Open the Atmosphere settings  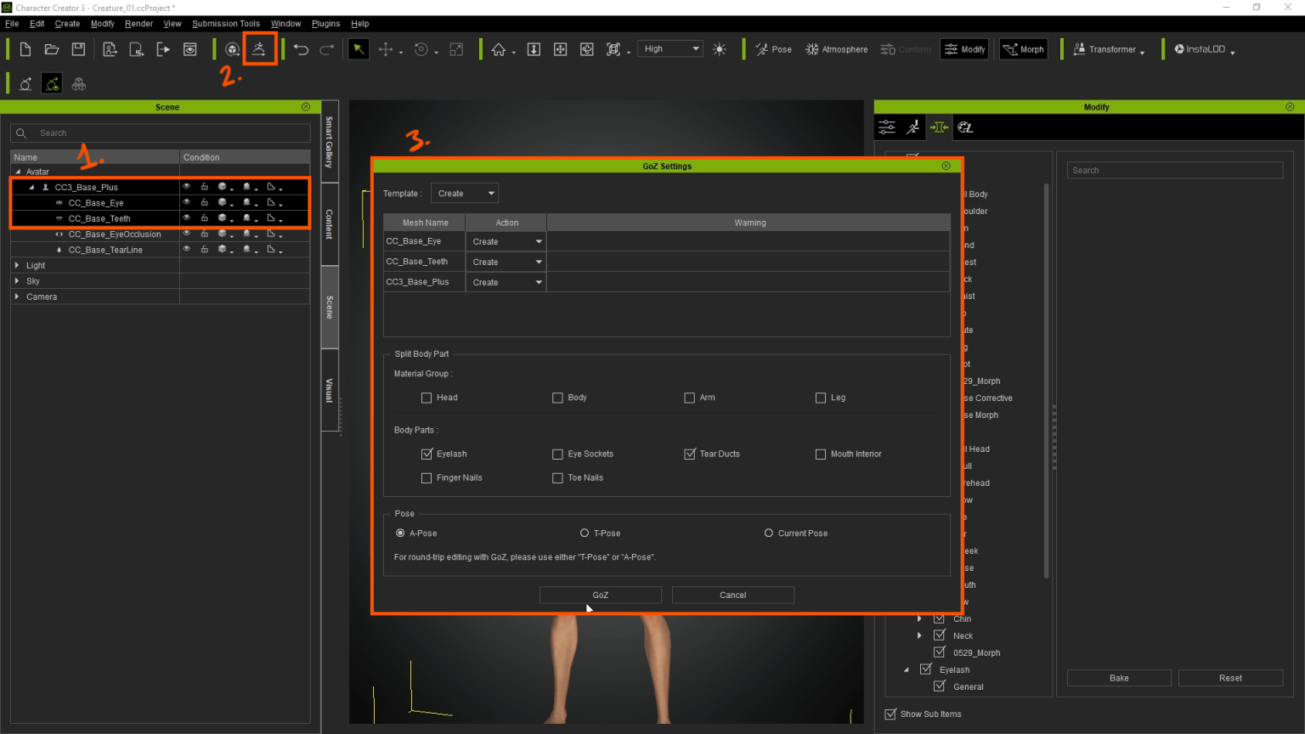tap(837, 49)
